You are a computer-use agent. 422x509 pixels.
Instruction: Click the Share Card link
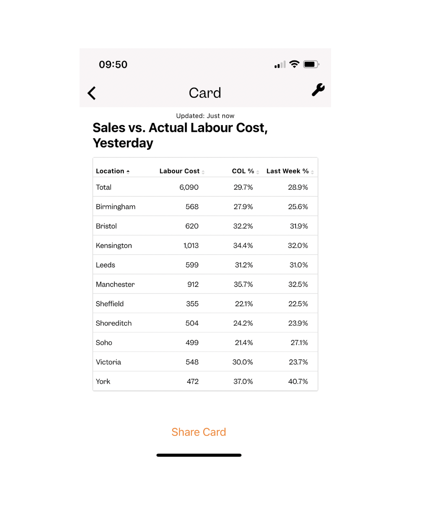click(x=199, y=432)
